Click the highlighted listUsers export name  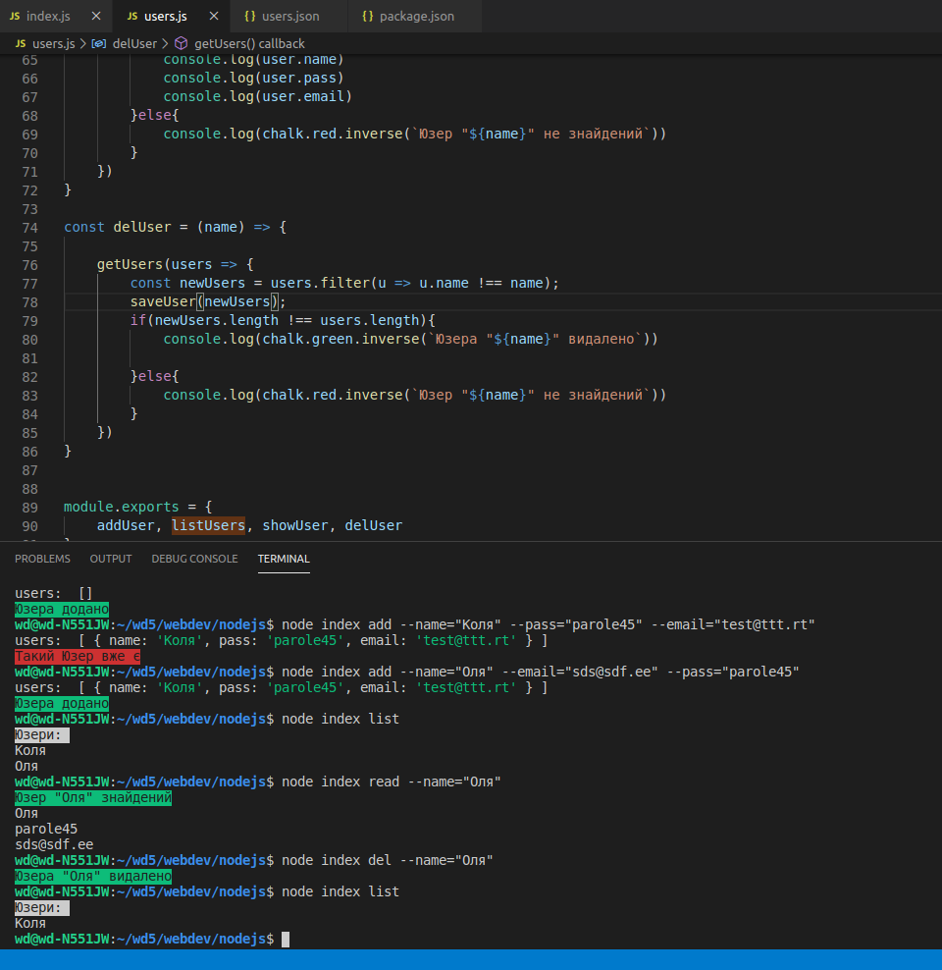click(208, 525)
